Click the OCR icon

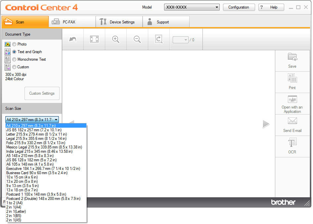(x=292, y=143)
